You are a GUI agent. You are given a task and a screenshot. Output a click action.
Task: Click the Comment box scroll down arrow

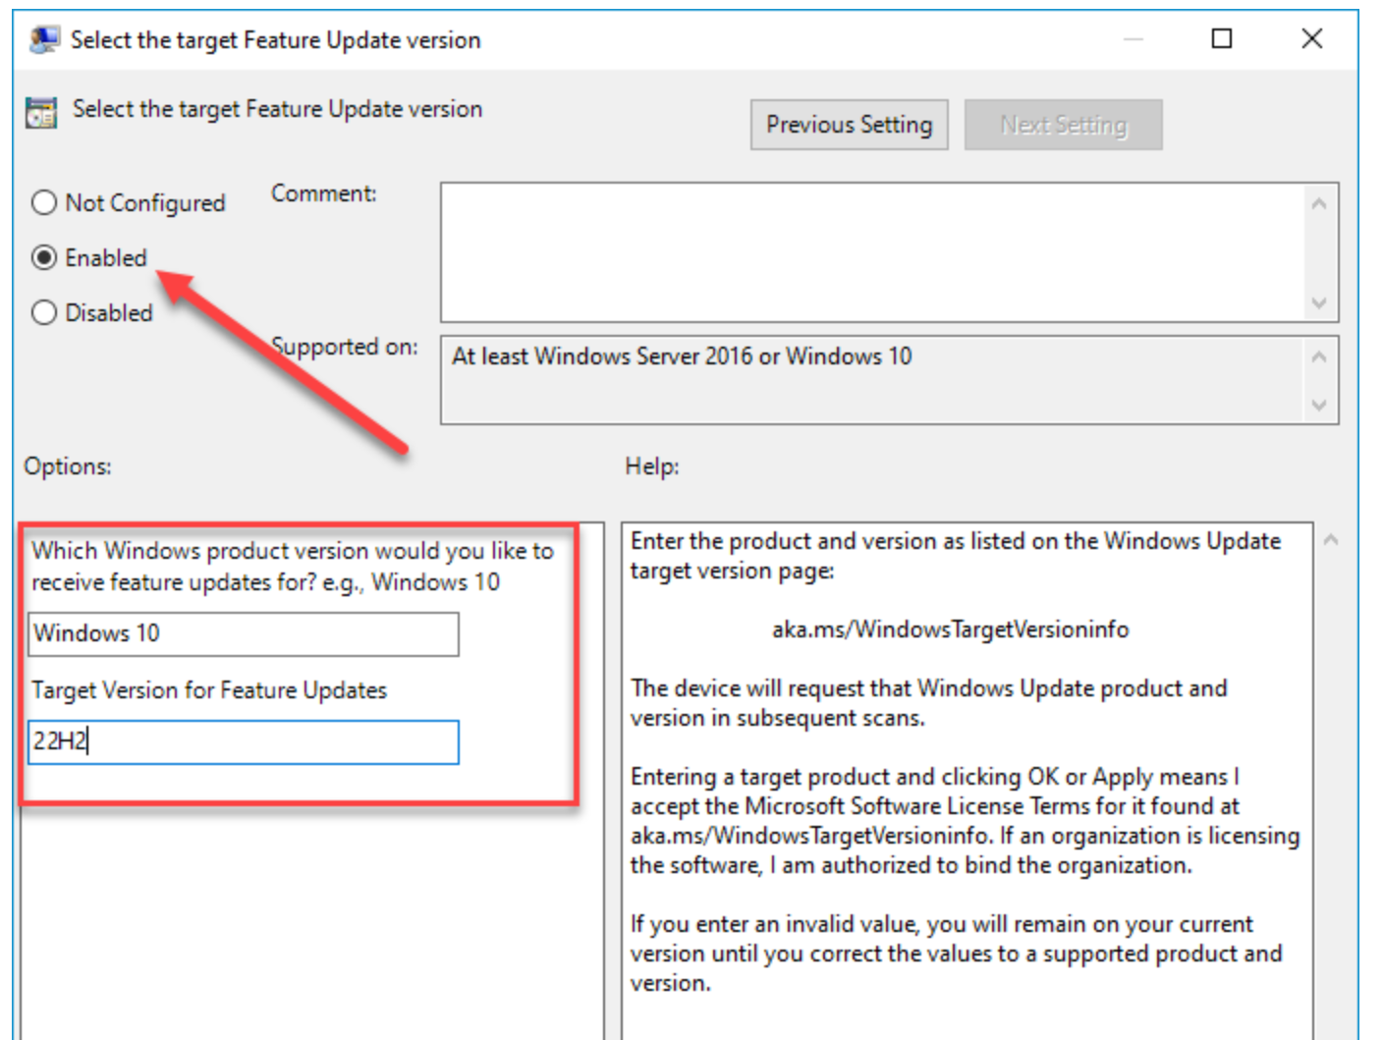pos(1319,302)
